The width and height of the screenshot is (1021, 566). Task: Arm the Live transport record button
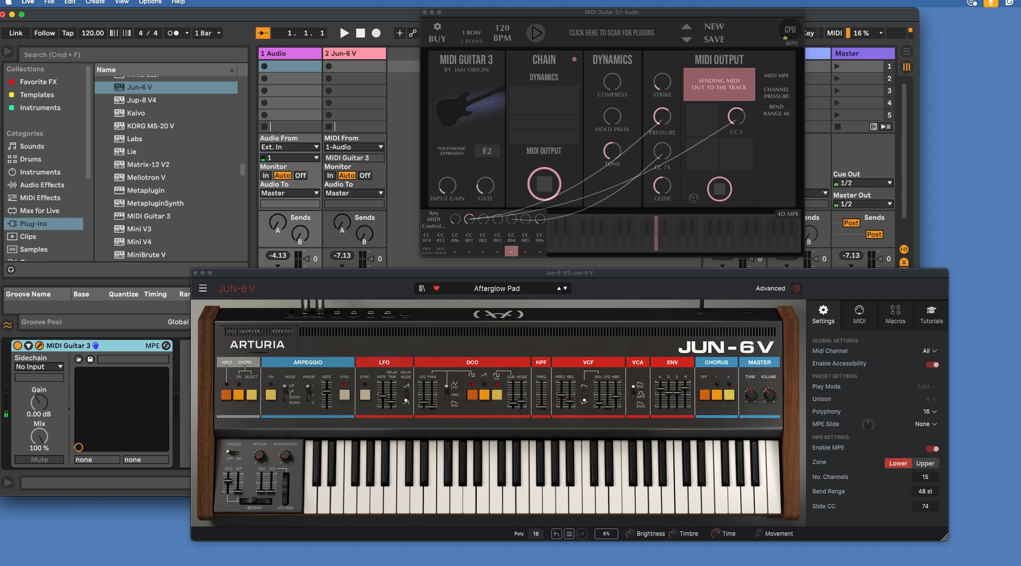(x=376, y=33)
